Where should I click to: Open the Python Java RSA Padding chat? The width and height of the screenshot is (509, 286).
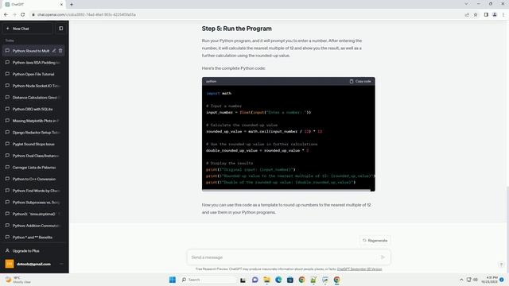[x=33, y=63]
